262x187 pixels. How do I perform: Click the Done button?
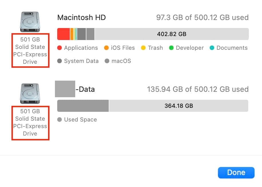point(236,172)
